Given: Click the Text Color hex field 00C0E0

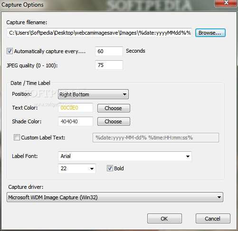Looking at the screenshot, I should coord(76,108).
